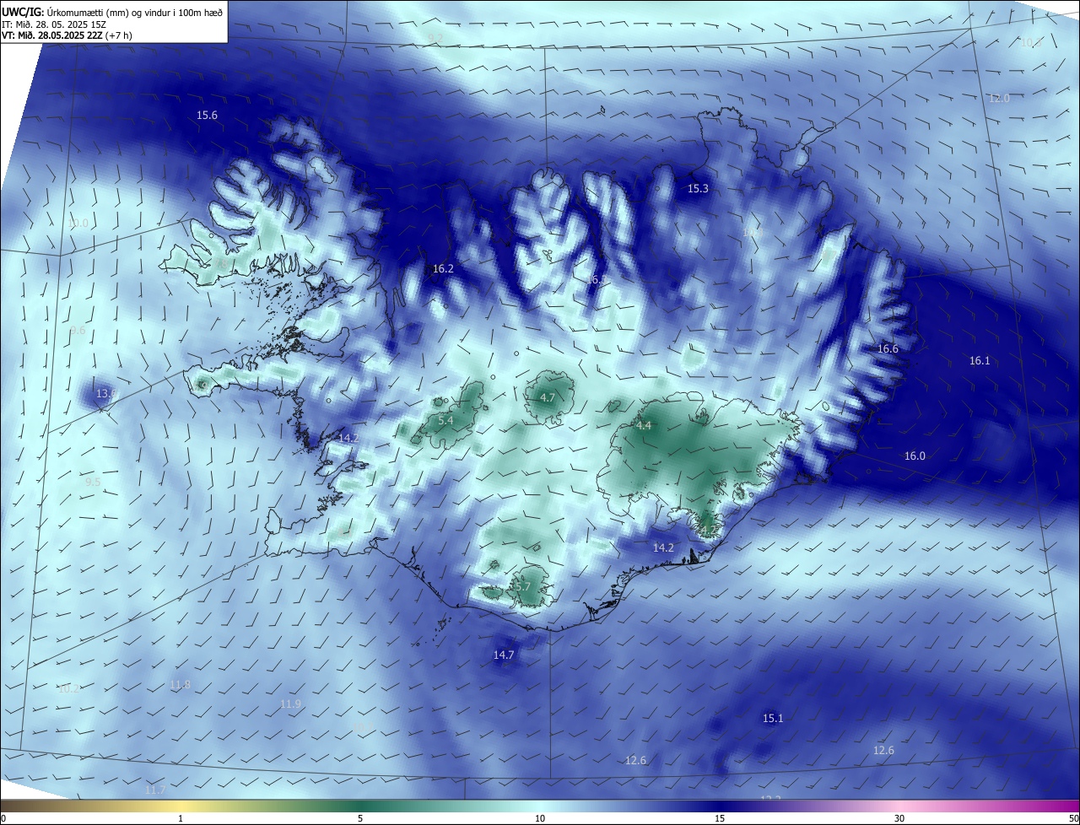Screen dimensions: 1080x825
Task: Click the 30 tick on the color scale
Action: pos(899,818)
